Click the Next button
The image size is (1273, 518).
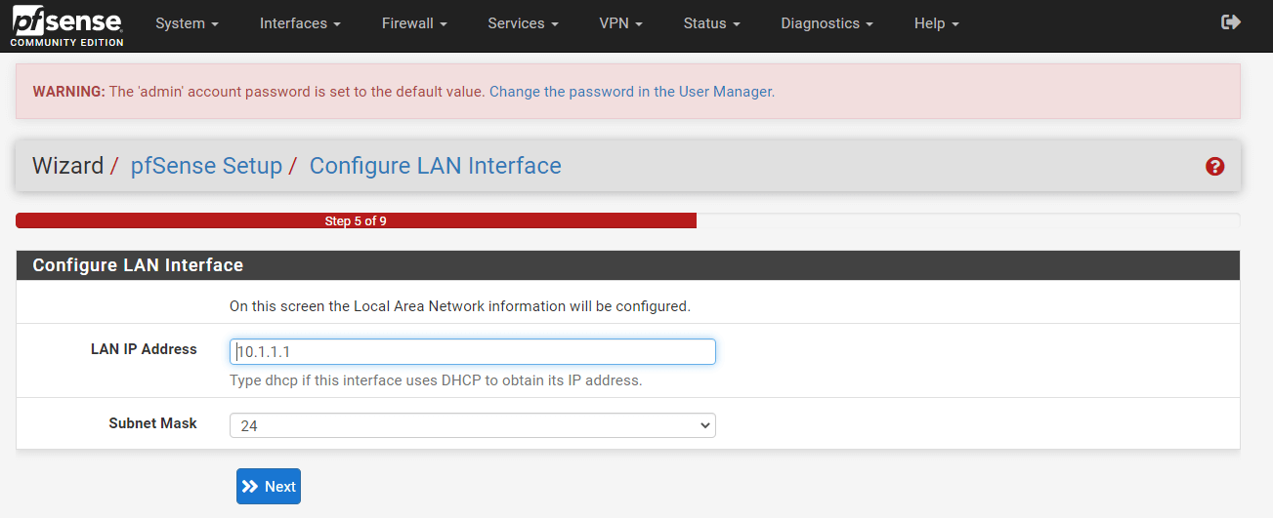269,487
